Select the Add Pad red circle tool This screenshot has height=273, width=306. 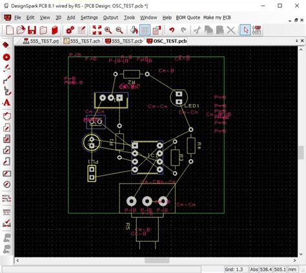coord(6,58)
